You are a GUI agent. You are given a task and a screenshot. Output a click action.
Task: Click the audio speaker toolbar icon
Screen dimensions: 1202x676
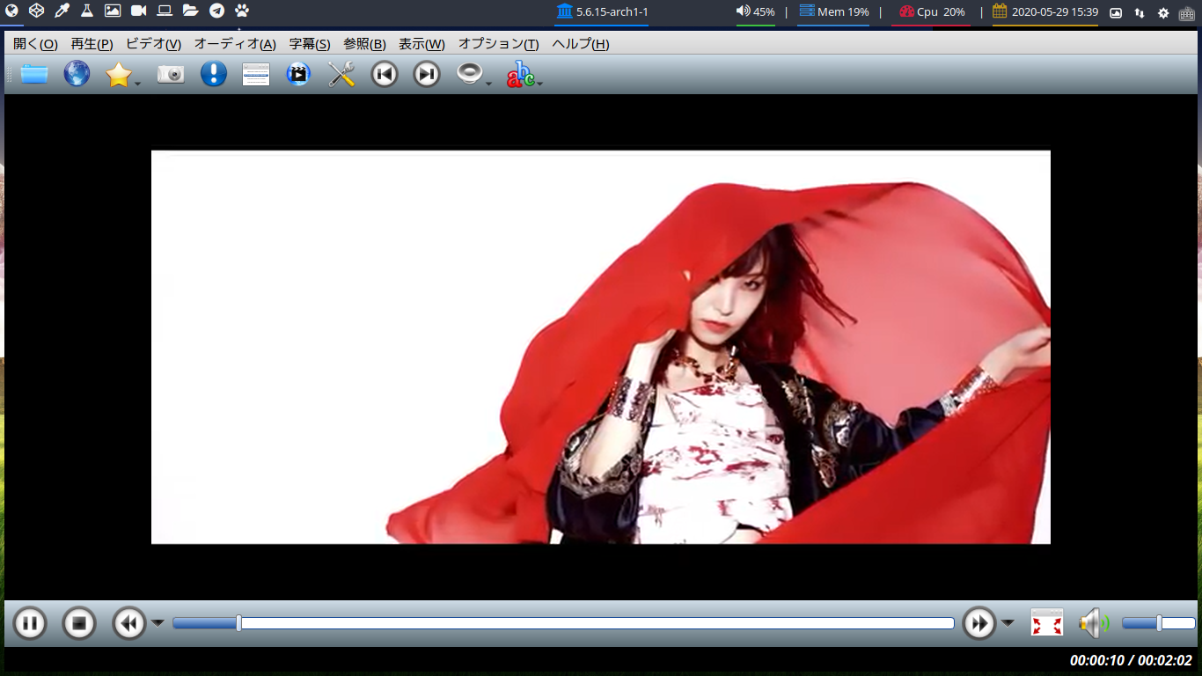[470, 74]
